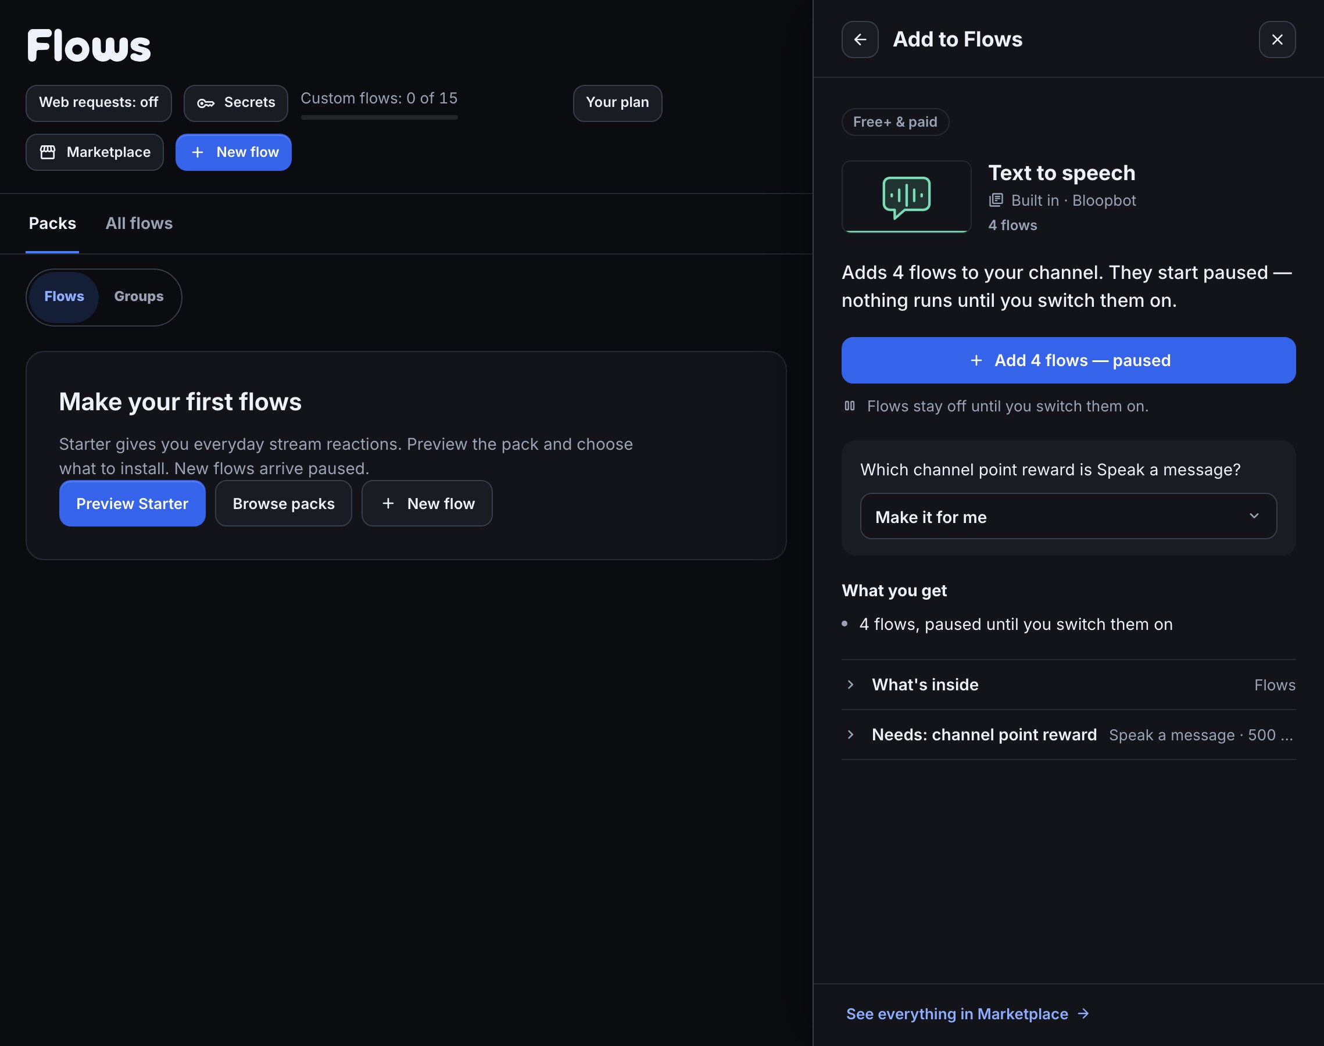The width and height of the screenshot is (1324, 1046).
Task: Click Preview Starter button
Action: point(133,503)
